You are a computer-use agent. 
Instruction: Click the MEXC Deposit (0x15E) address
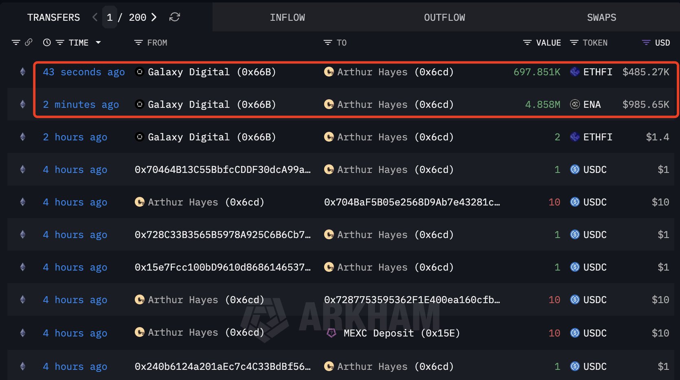(401, 333)
